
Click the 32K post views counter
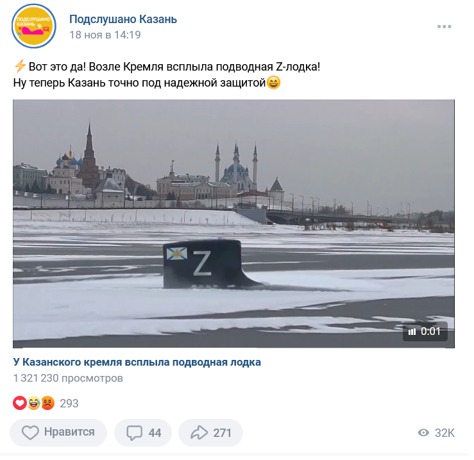point(444,433)
